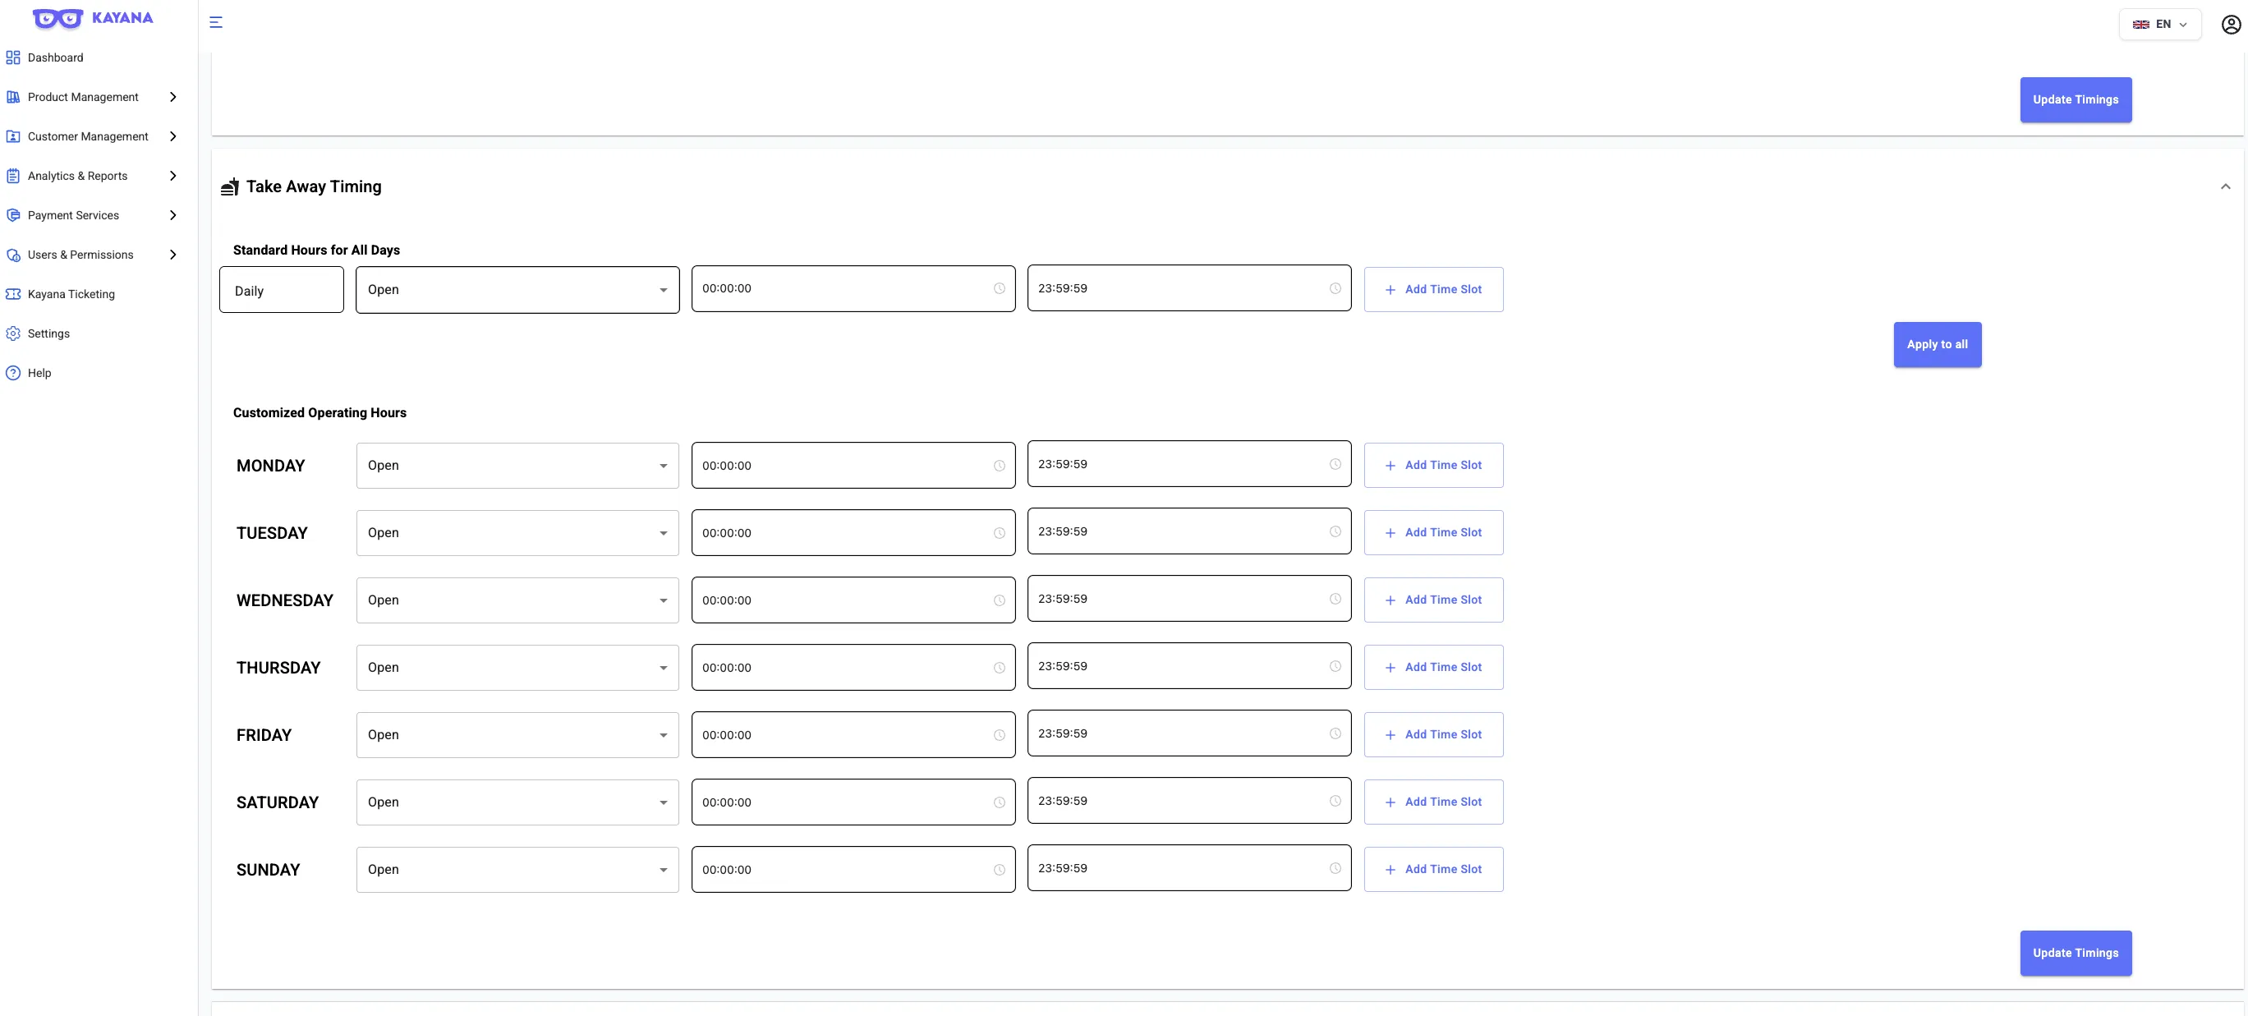
Task: Open the Wednesday Open status dropdown
Action: 517,600
